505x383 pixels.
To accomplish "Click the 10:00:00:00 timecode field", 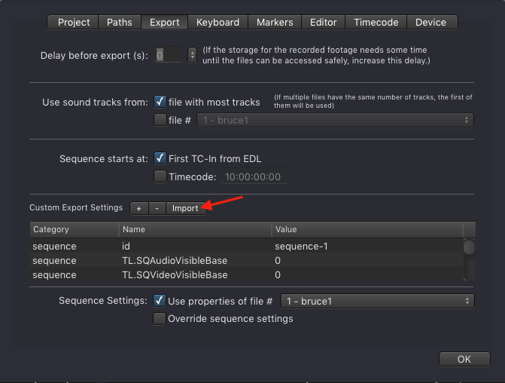I will tap(254, 176).
